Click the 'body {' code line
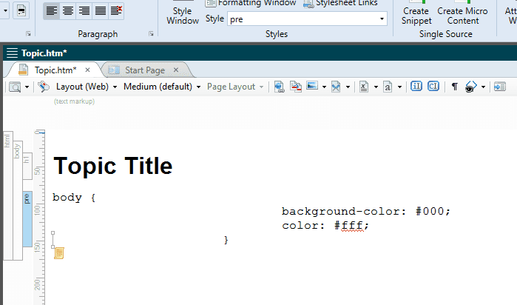Viewport: 517px width, 305px height. click(74, 198)
